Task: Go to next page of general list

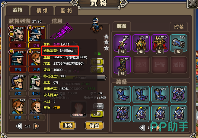Action: click(36, 126)
